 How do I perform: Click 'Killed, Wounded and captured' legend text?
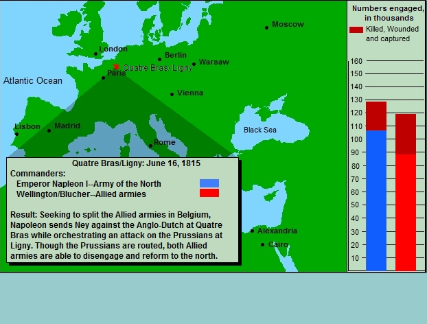point(392,34)
